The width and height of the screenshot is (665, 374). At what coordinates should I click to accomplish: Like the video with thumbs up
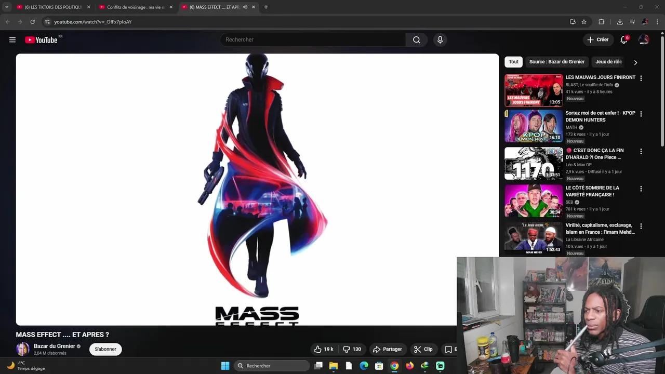point(323,349)
